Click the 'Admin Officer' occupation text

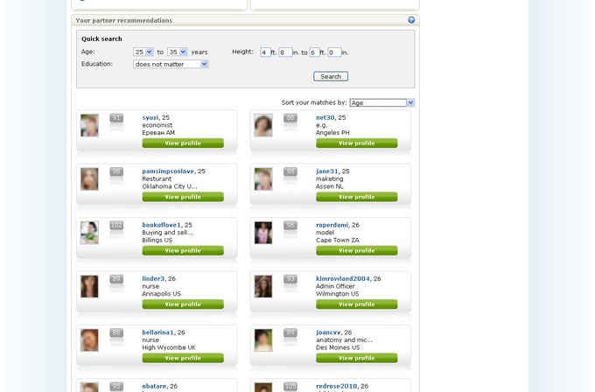pos(335,286)
